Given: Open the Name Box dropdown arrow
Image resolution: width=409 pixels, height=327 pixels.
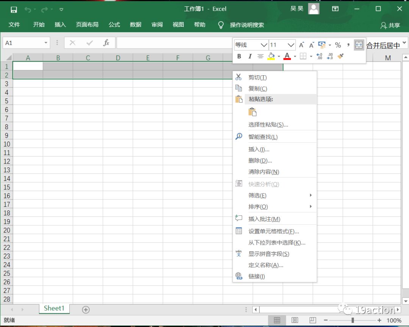Looking at the screenshot, I should click(46, 43).
